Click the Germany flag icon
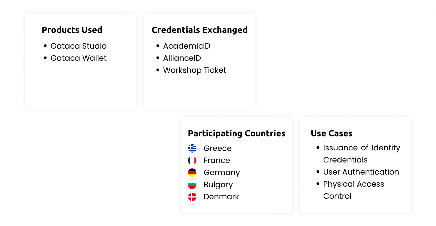Screen dimensions: 436x226 pyautogui.click(x=192, y=172)
